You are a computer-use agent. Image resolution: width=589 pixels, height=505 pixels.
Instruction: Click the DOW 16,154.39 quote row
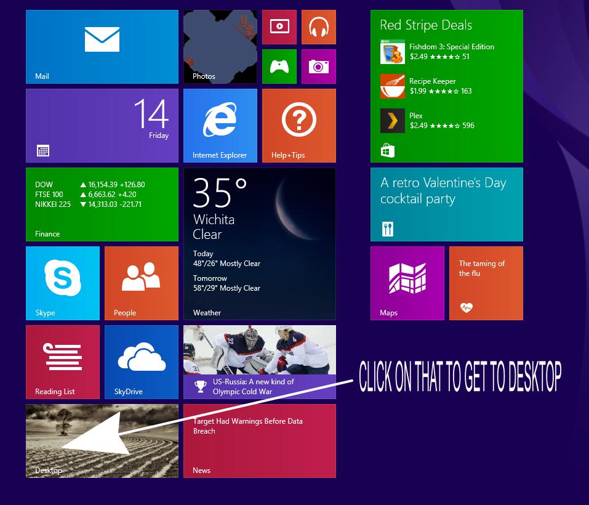click(x=90, y=185)
